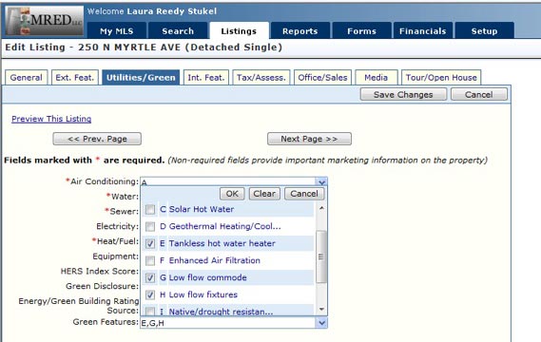Image resolution: width=541 pixels, height=342 pixels.
Task: Click Cancel in the Green Features popup
Action: tap(304, 194)
